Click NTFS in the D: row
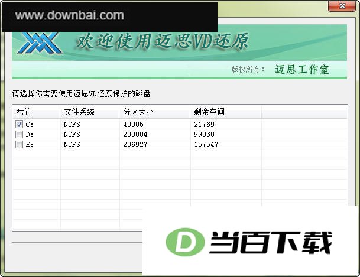Image resolution: width=360 pixels, height=277 pixels. 72,135
